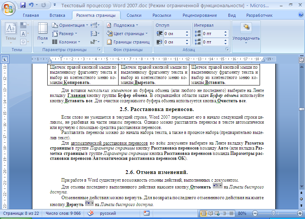Click Число слов: 9 066 status item

[63, 213]
